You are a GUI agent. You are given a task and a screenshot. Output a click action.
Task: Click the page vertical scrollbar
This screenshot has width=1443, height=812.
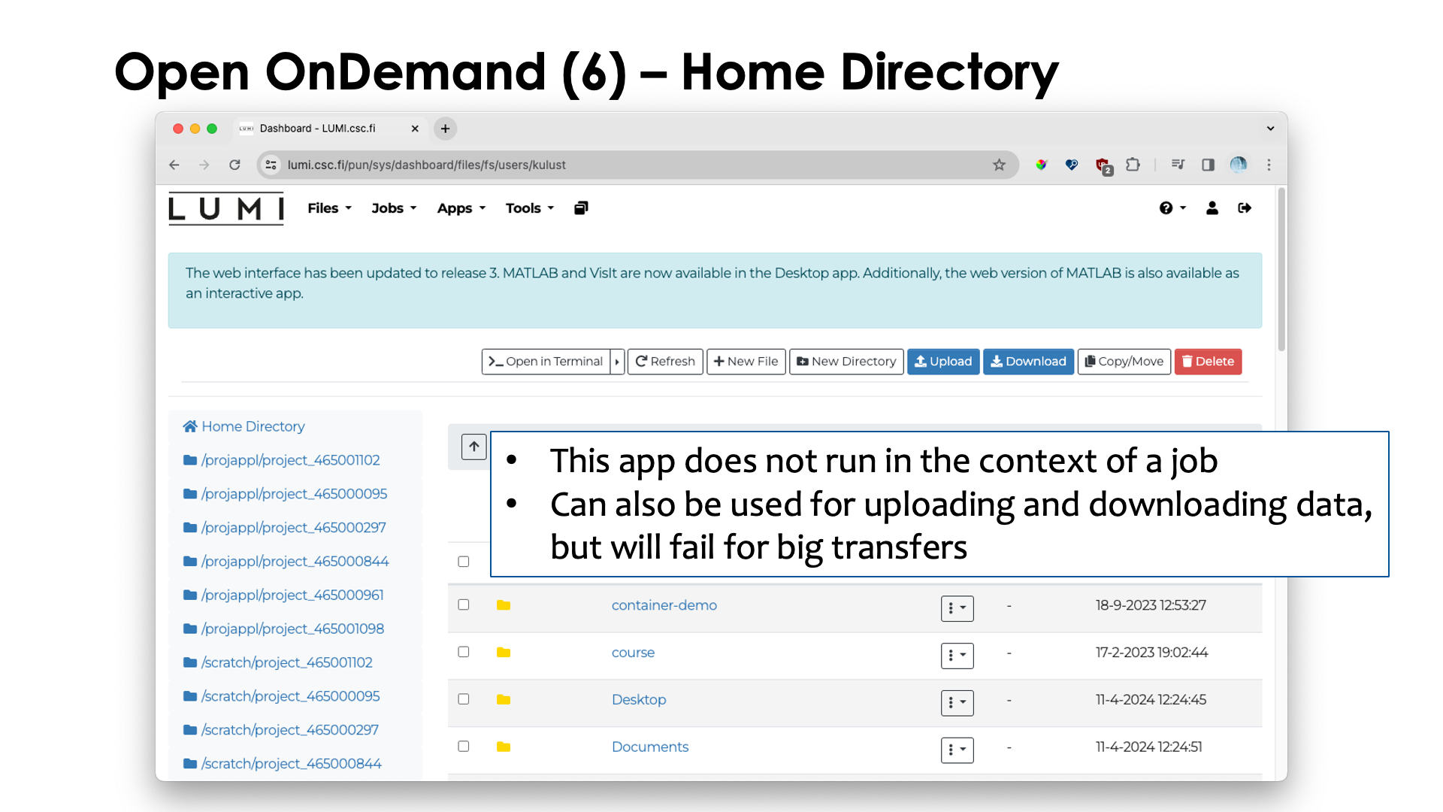(x=1281, y=271)
